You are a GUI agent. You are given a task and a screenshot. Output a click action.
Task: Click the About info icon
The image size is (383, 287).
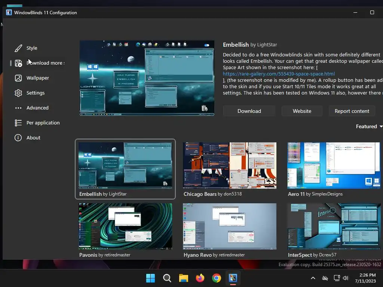click(x=18, y=138)
